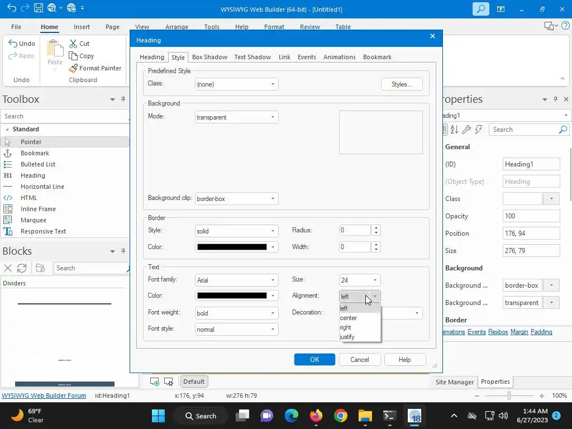Click the Copy icon in Clipboard group
This screenshot has width=572, height=429.
(x=73, y=56)
